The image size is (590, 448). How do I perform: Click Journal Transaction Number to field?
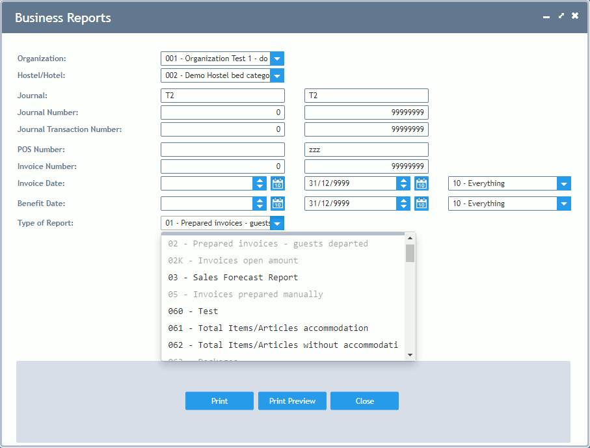[x=366, y=129]
